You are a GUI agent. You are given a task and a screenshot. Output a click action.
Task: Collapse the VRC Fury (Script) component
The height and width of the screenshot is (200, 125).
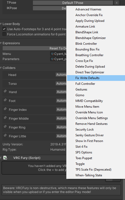tap(1, 158)
